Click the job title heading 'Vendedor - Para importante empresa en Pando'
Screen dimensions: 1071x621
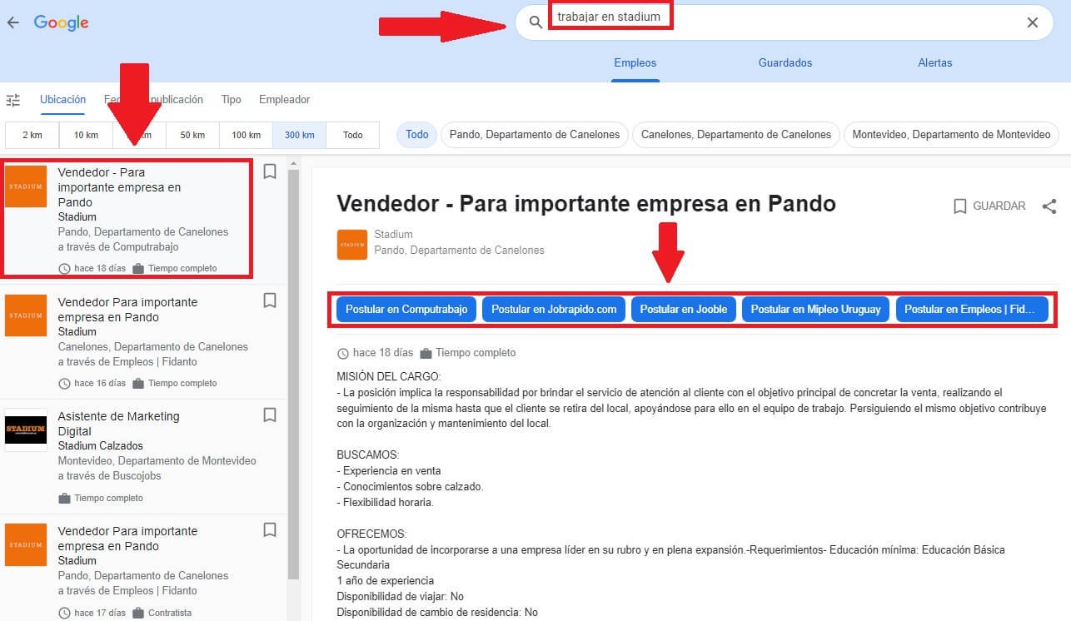[586, 204]
